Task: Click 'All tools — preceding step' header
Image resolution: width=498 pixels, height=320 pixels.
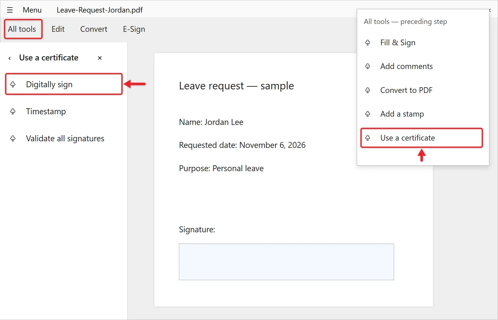Action: point(406,22)
